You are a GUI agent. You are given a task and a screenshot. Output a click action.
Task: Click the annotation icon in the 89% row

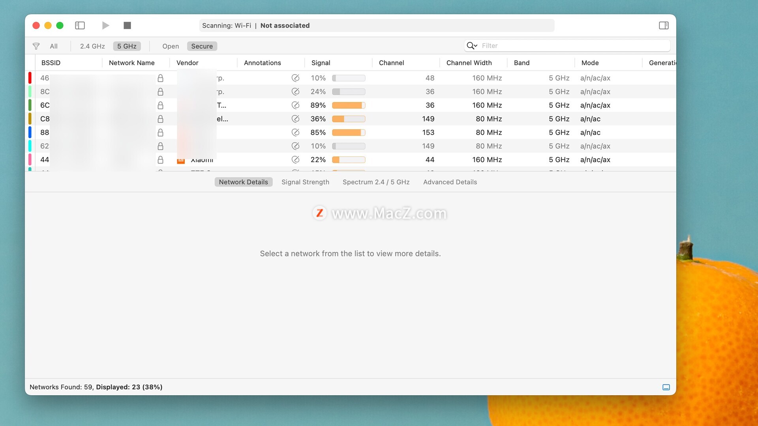click(295, 105)
